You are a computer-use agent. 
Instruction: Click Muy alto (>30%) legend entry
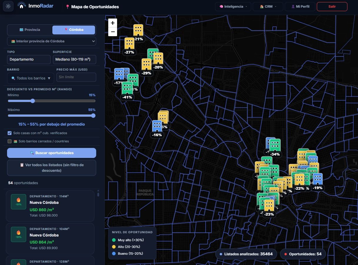click(x=128, y=240)
